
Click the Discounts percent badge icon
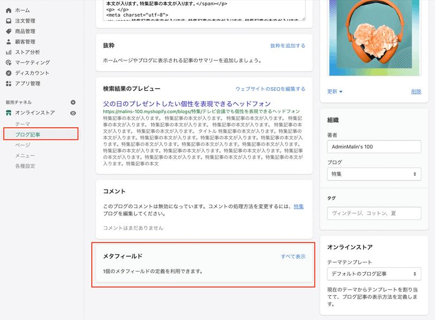[x=9, y=73]
